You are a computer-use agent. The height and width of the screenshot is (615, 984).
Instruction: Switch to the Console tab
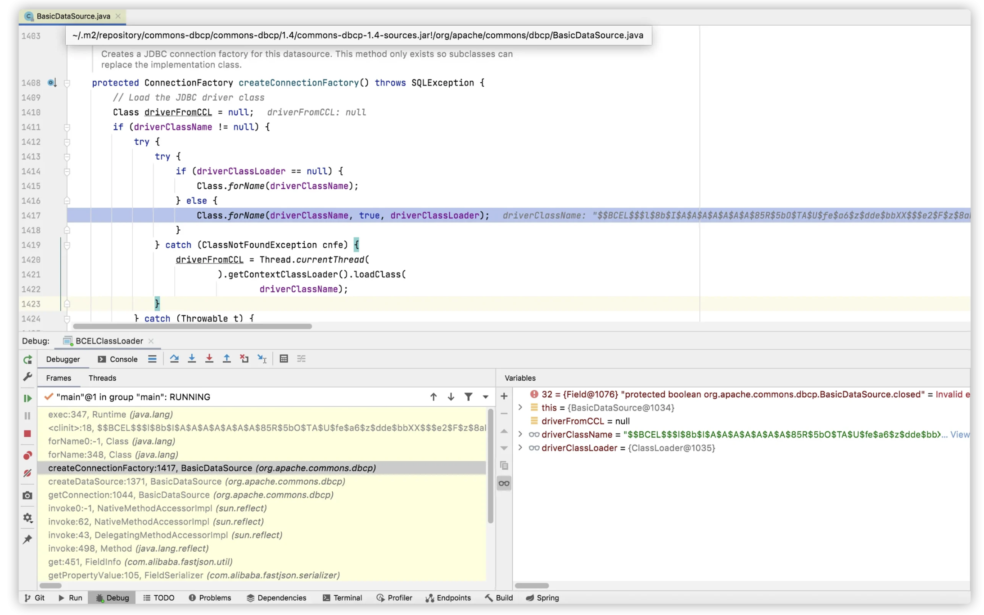(118, 359)
